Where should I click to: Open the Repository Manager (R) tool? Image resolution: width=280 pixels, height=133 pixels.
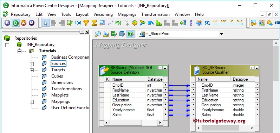[7, 23]
